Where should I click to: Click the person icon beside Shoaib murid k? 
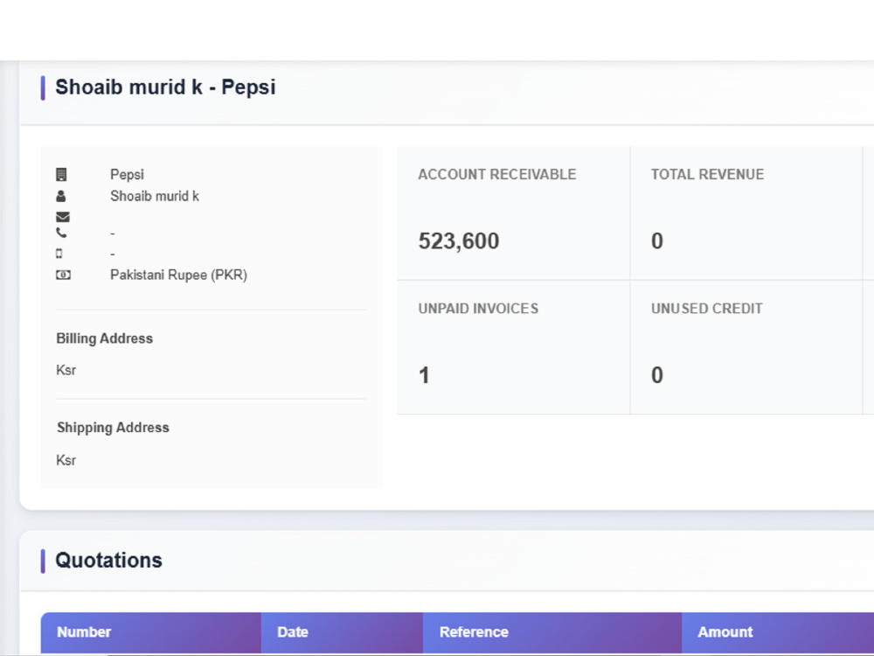(61, 196)
